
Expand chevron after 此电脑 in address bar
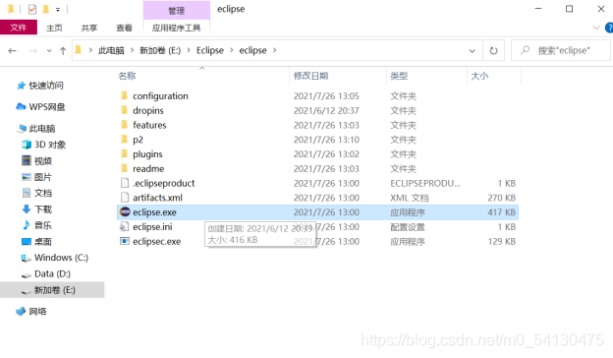(133, 50)
